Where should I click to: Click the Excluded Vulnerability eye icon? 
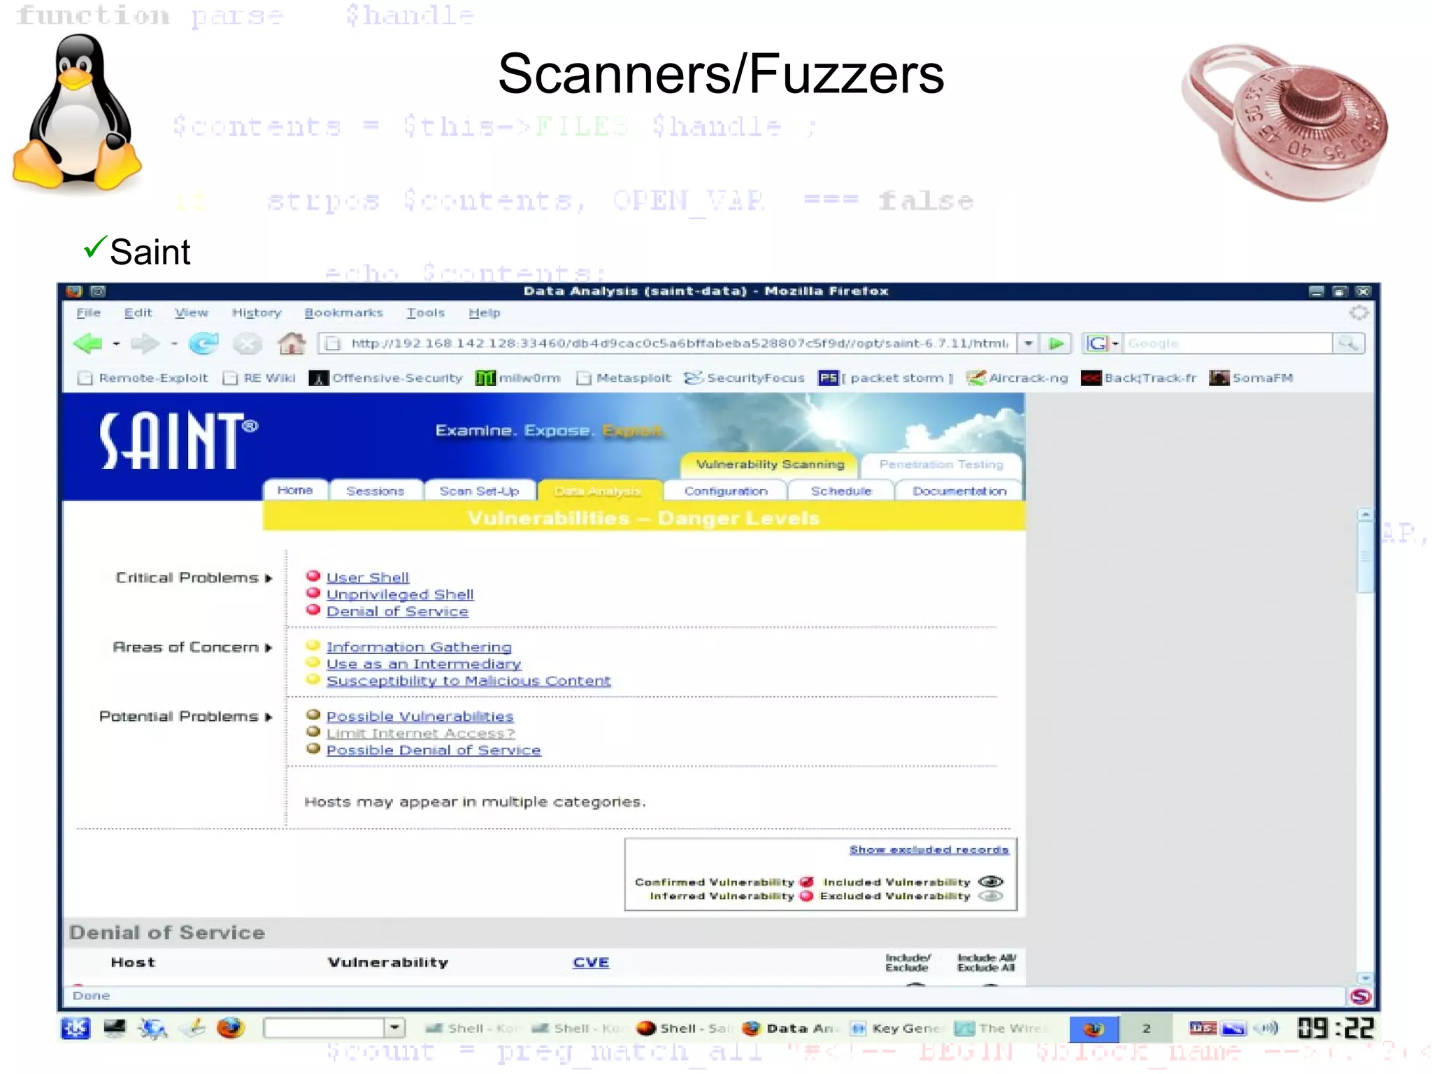point(991,896)
